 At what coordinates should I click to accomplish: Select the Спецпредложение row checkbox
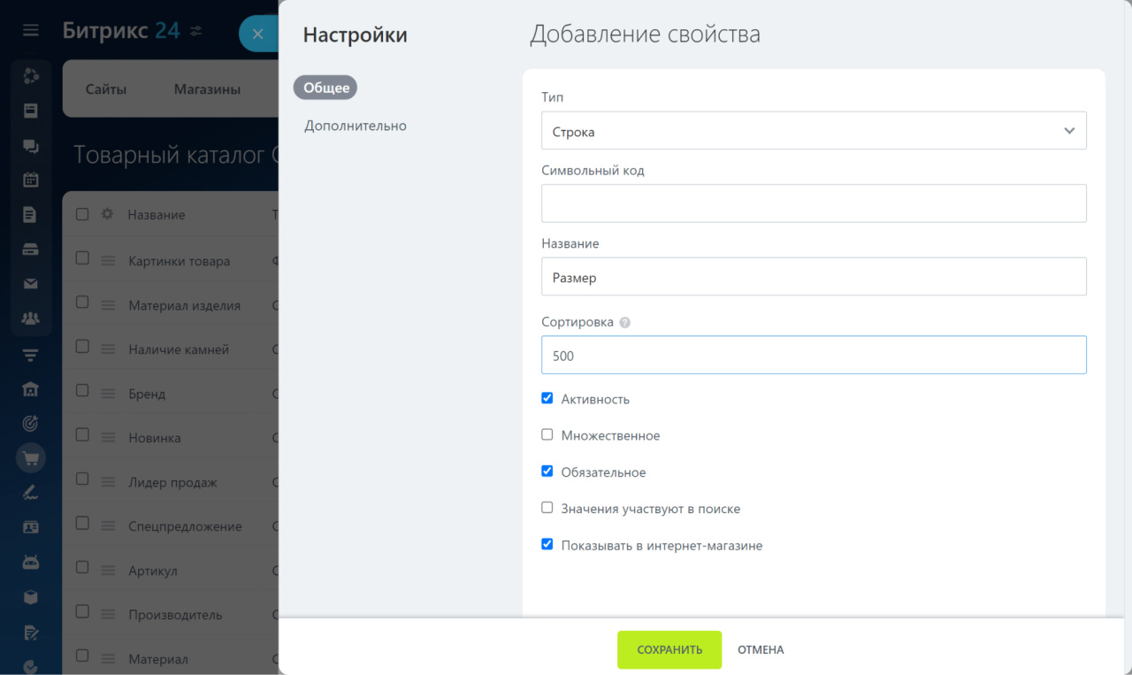coord(82,523)
